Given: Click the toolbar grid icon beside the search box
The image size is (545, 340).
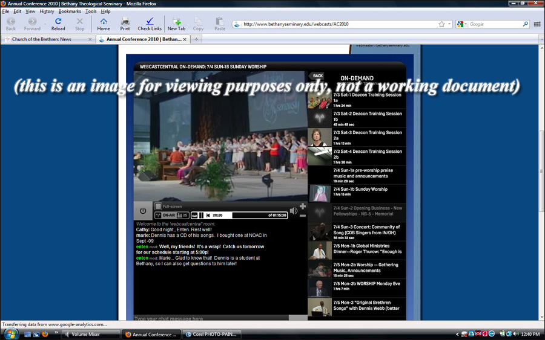Looking at the screenshot, I should (537, 24).
